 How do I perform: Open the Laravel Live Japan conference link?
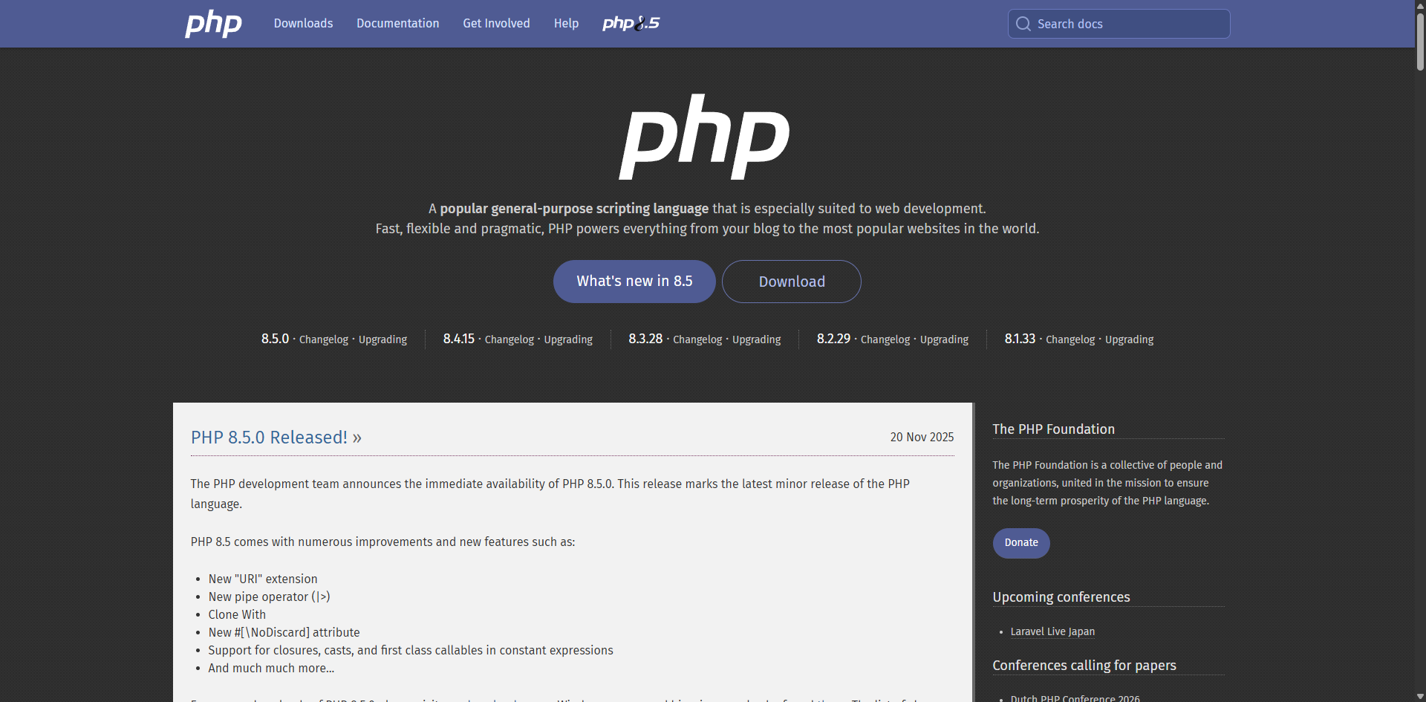coord(1052,631)
